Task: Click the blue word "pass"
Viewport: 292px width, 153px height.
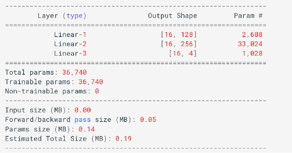Action: 82,120
